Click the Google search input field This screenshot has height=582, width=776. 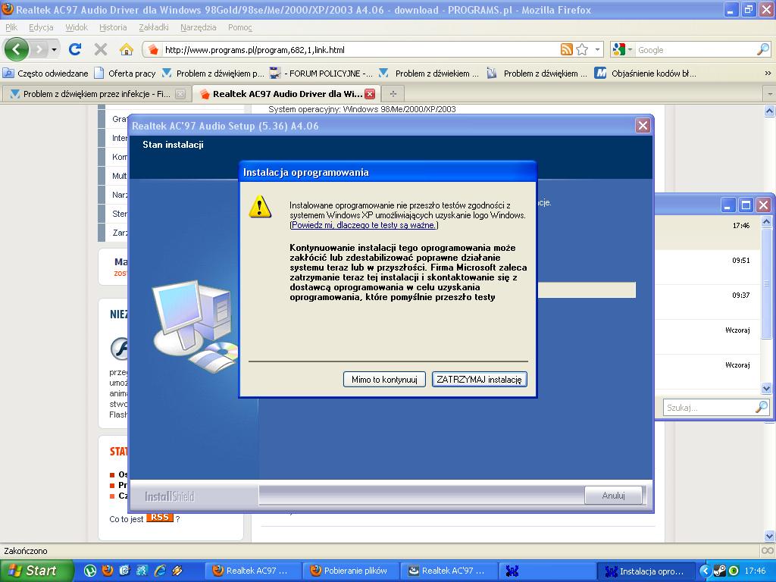click(x=696, y=49)
